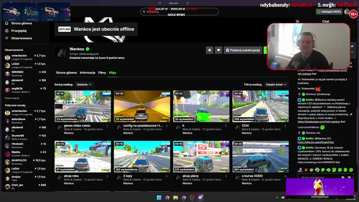Open the clip thumbnail 'config na powiekszone'
The image size is (359, 202).
pyautogui.click(x=142, y=106)
